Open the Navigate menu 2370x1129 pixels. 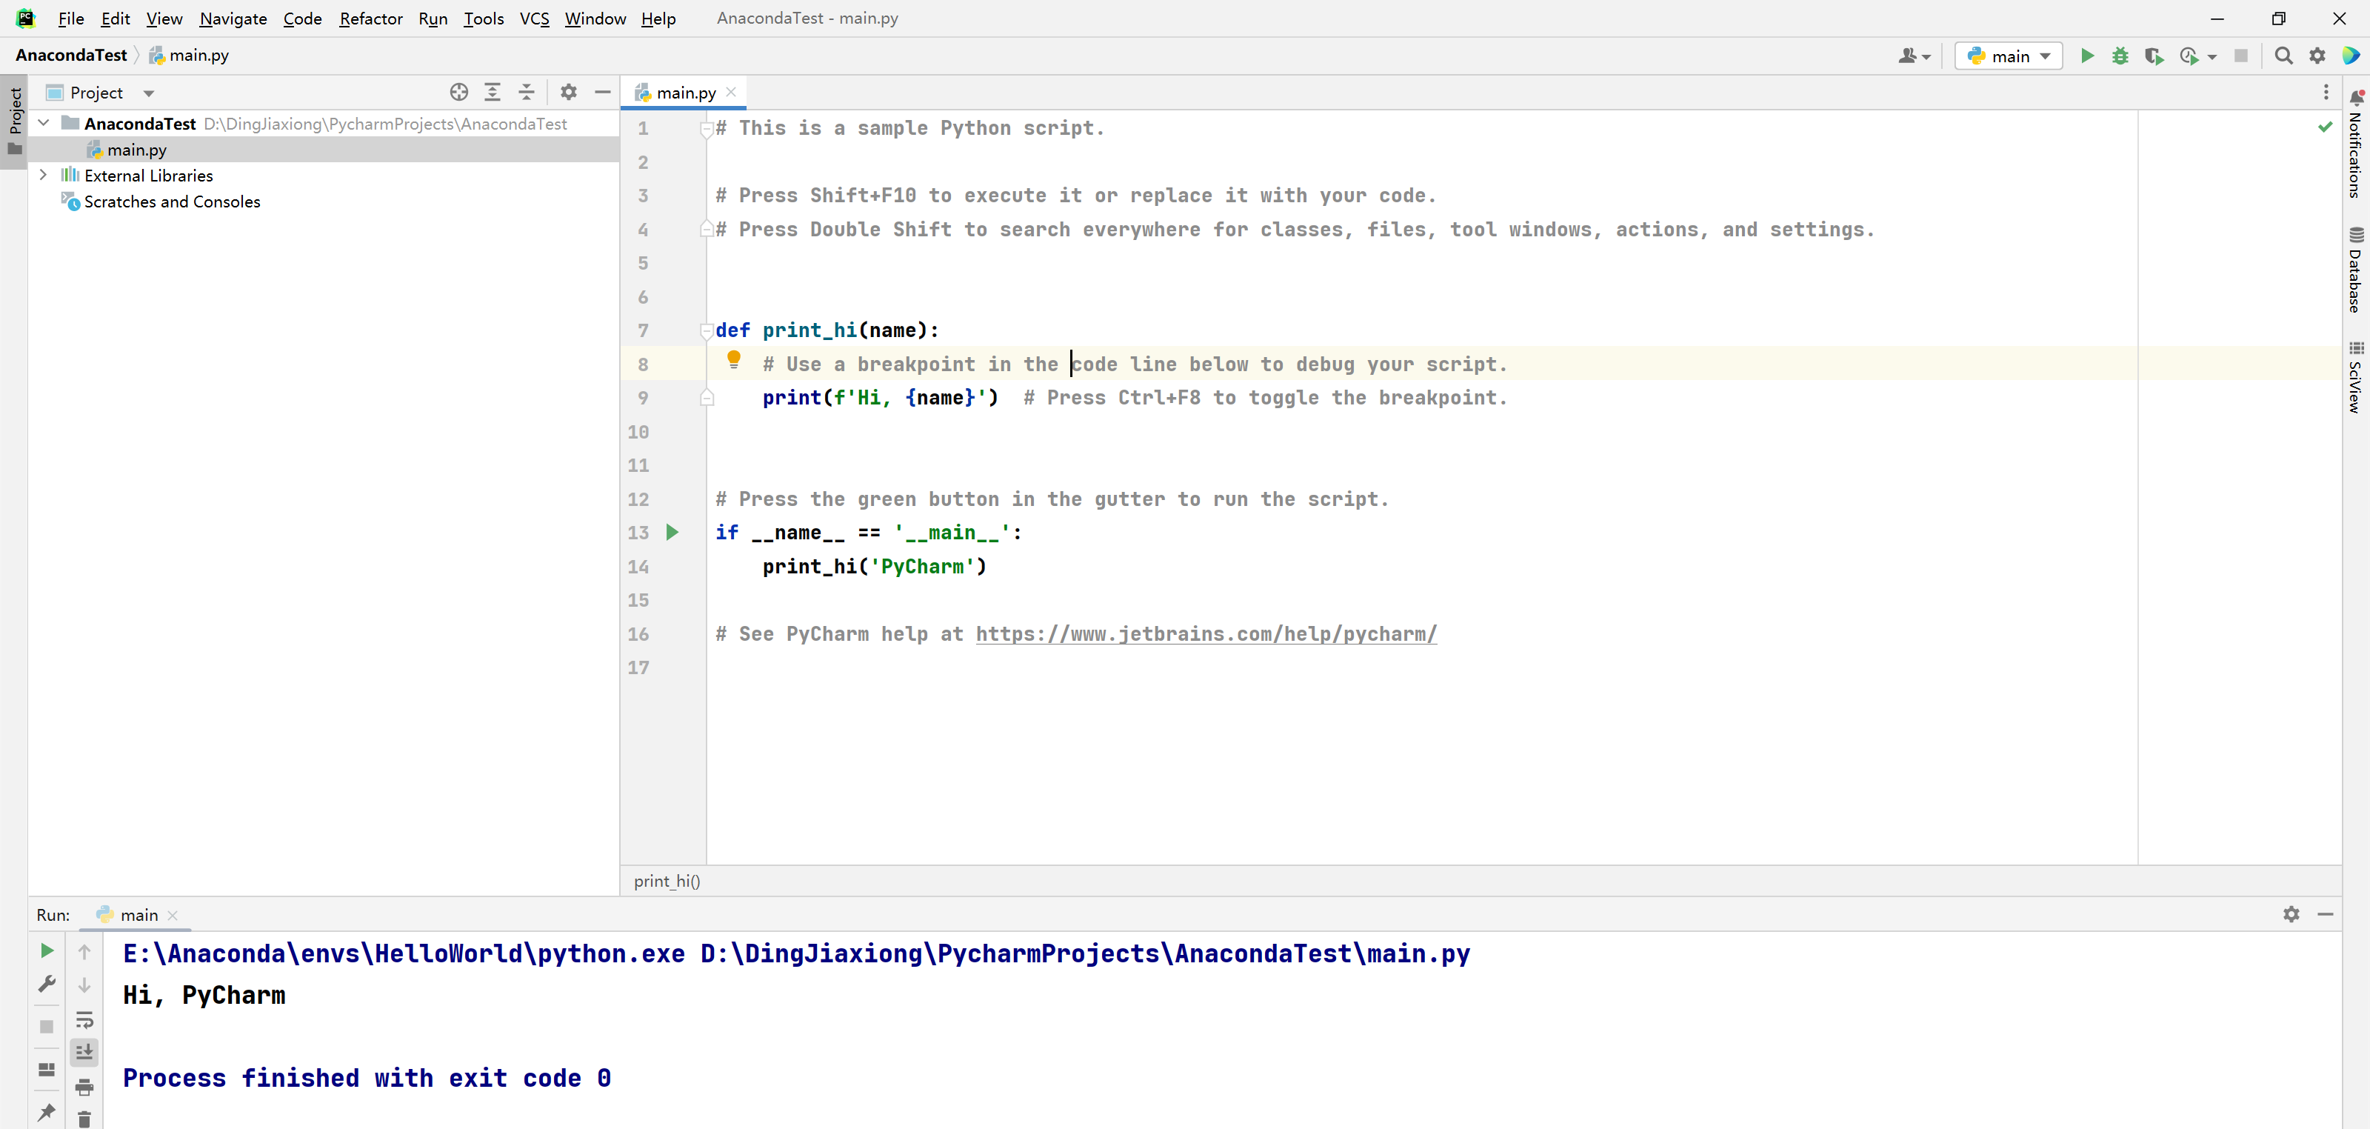click(x=233, y=19)
